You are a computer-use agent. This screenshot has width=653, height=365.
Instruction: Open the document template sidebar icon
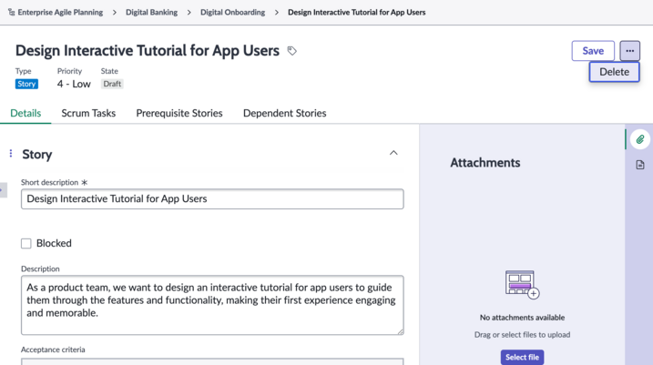[x=640, y=165]
